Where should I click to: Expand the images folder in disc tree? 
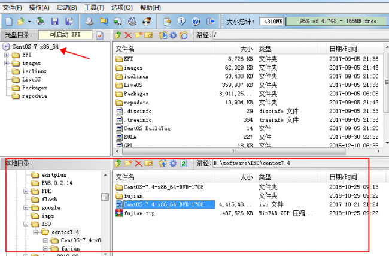[7, 63]
